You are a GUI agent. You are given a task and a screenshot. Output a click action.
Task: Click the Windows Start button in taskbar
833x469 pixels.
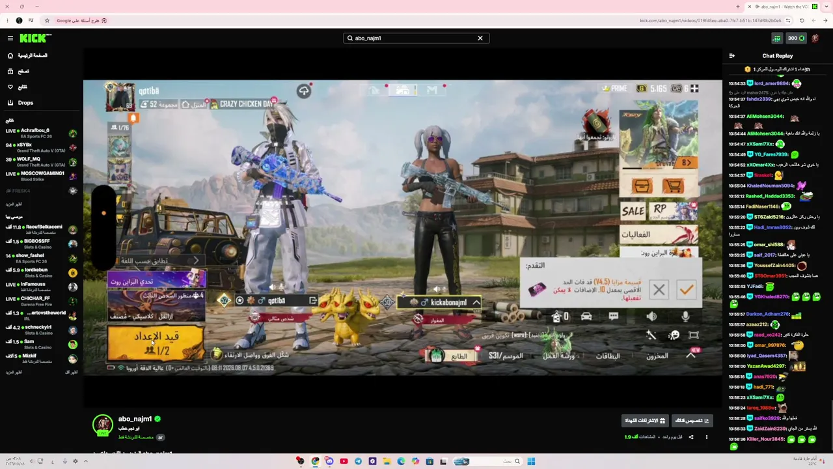531,462
